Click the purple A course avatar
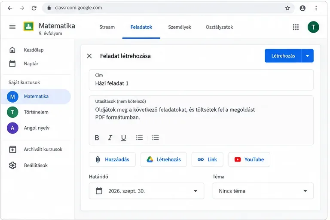 pyautogui.click(x=12, y=128)
